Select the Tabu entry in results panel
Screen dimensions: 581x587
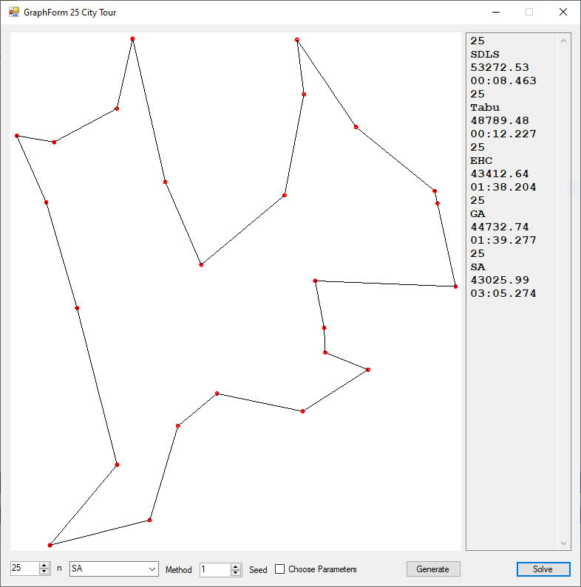tap(485, 108)
